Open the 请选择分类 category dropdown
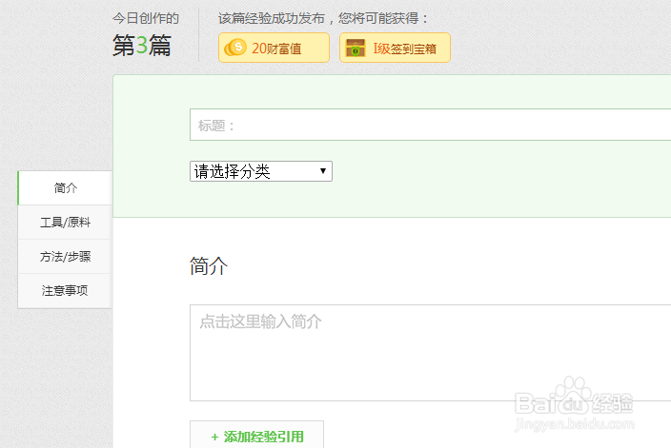 click(x=261, y=171)
